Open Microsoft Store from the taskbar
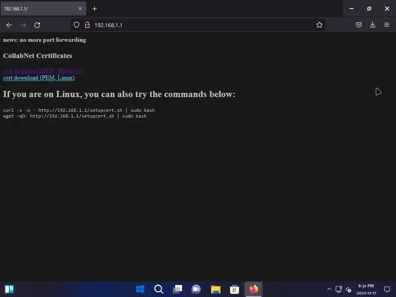The image size is (396, 297). [x=234, y=289]
